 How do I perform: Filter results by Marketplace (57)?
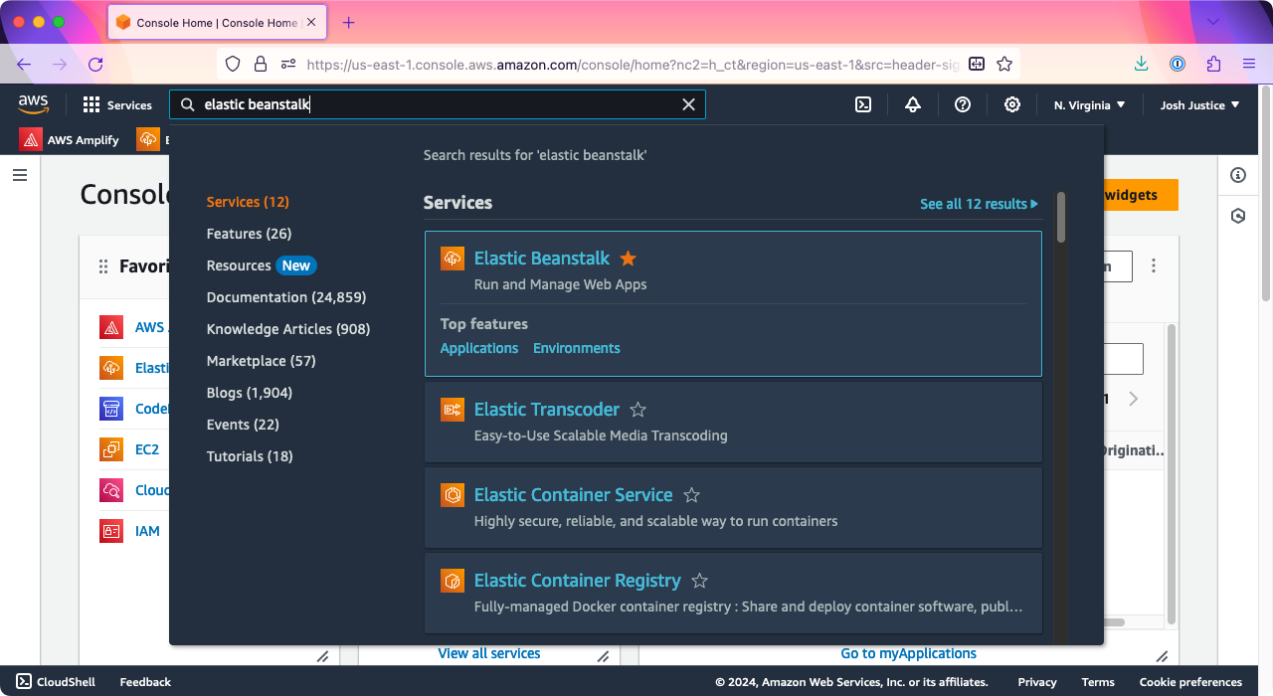point(261,361)
